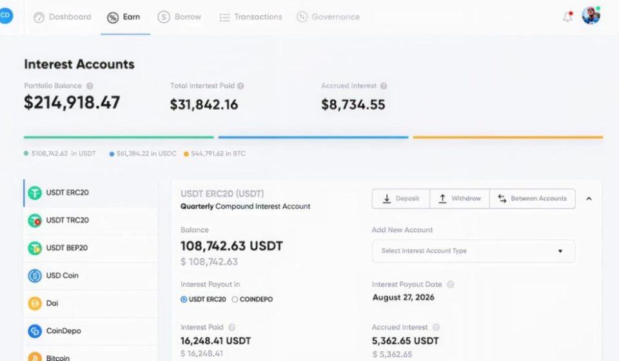
Task: Select Dai account in sidebar
Action: pyautogui.click(x=90, y=304)
